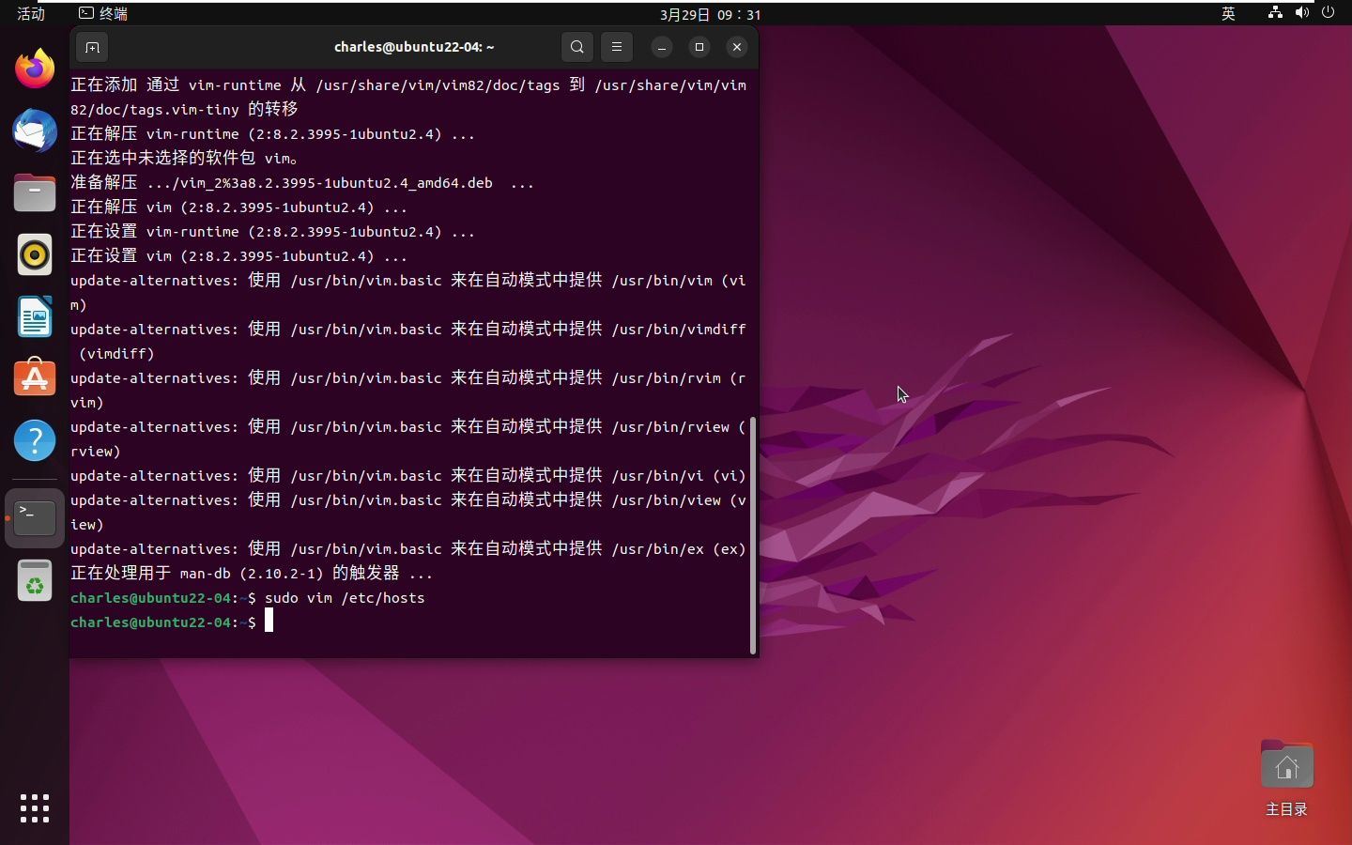
Task: Select the Terminal icon in the dock
Action: coord(35,517)
